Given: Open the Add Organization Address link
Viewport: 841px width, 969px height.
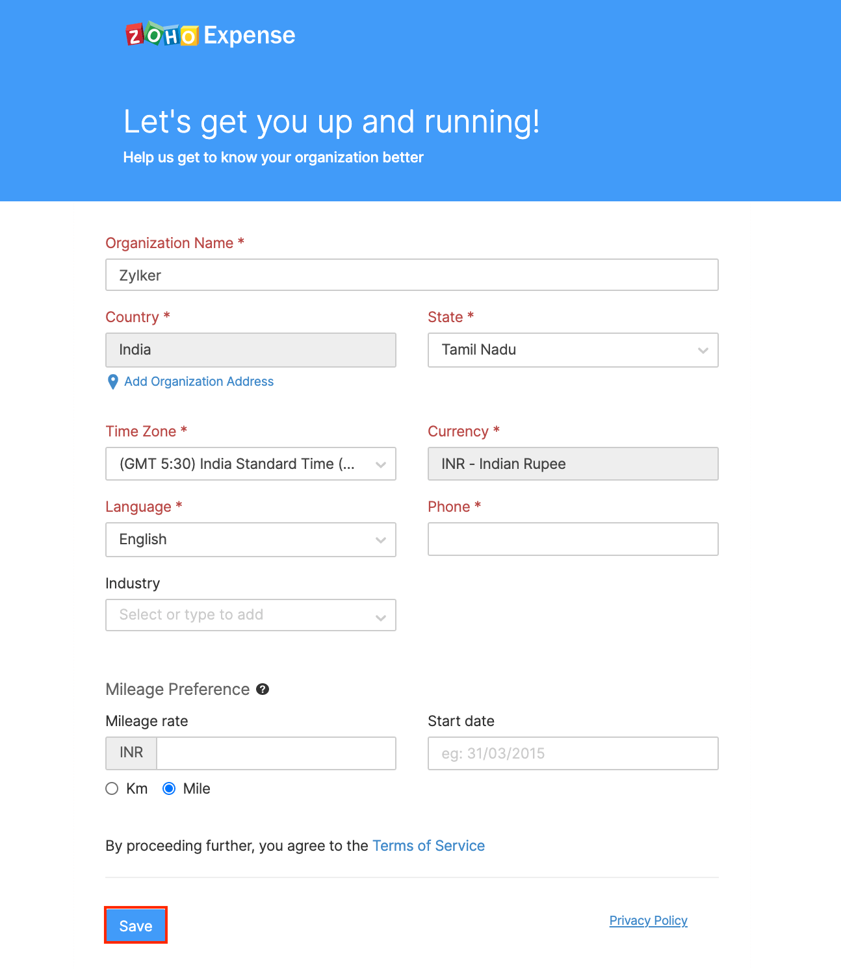Looking at the screenshot, I should point(199,381).
